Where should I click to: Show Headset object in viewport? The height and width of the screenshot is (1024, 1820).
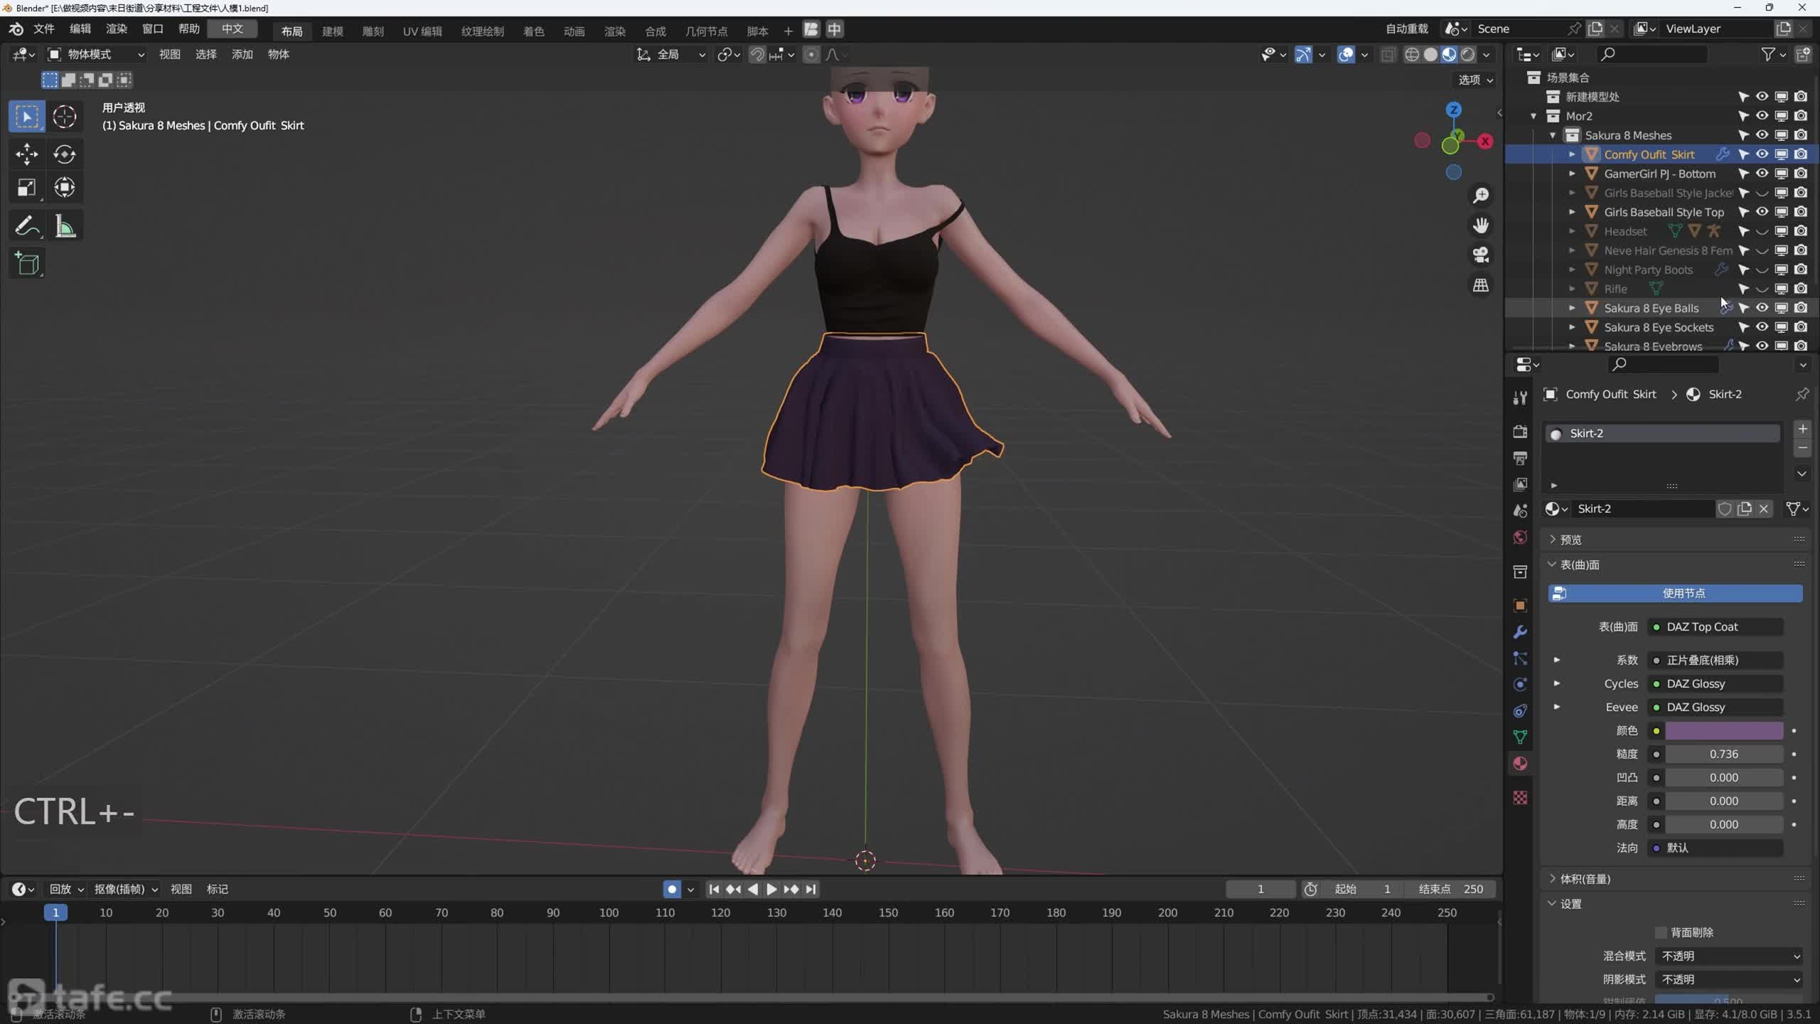coord(1762,231)
